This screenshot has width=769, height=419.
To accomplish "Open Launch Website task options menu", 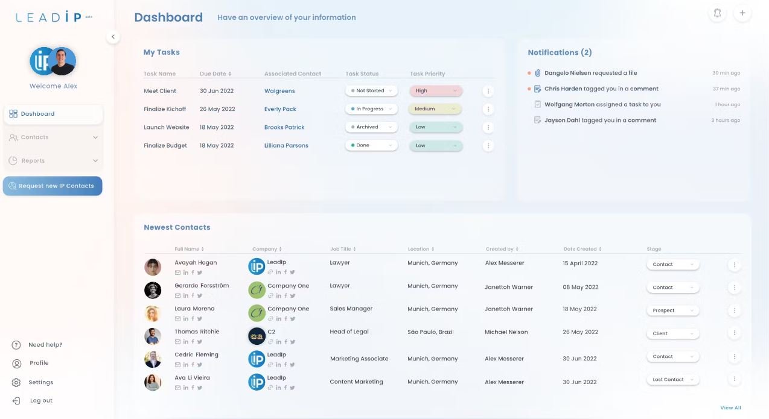I will coord(488,127).
